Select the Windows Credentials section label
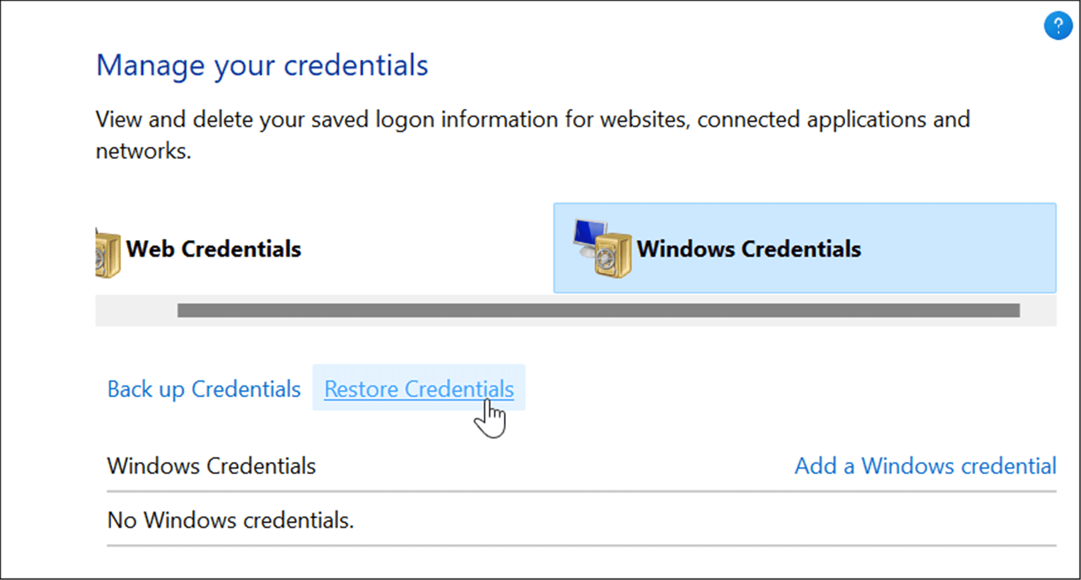1081x580 pixels. pos(211,466)
